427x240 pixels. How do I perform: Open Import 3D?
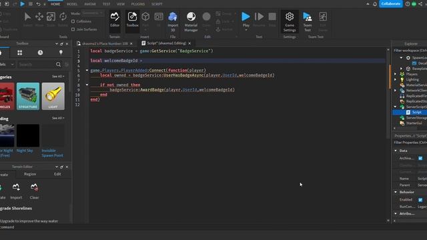coord(173,21)
